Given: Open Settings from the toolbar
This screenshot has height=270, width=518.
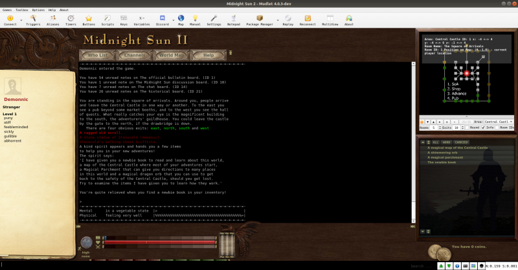Looking at the screenshot, I should (214, 20).
